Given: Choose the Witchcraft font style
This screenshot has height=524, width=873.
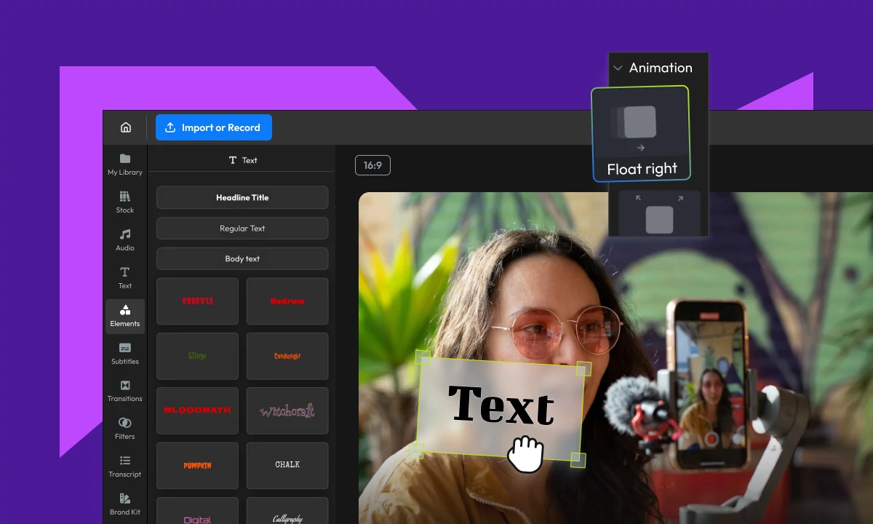Looking at the screenshot, I should pos(287,410).
